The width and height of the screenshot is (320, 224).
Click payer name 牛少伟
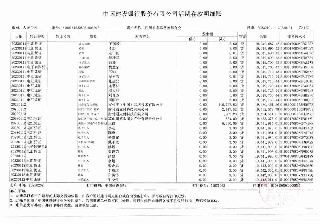pyautogui.click(x=114, y=180)
